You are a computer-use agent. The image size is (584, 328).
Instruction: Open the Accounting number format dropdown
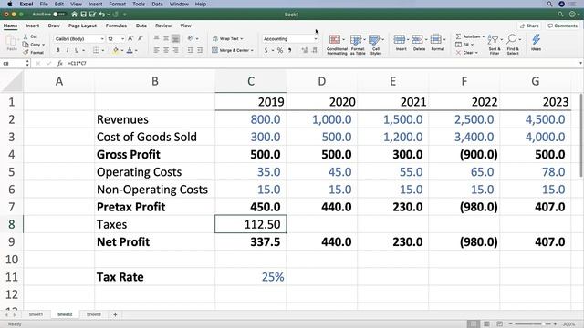pos(316,38)
